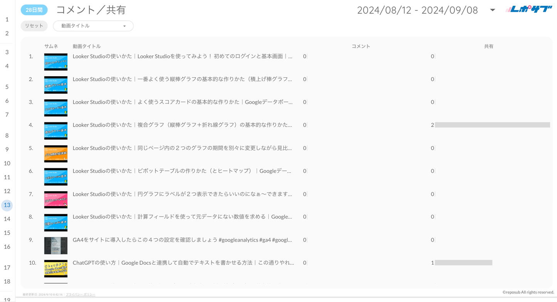Image resolution: width=557 pixels, height=302 pixels.
Task: Go to page 15 in sidebar
Action: pos(7,233)
